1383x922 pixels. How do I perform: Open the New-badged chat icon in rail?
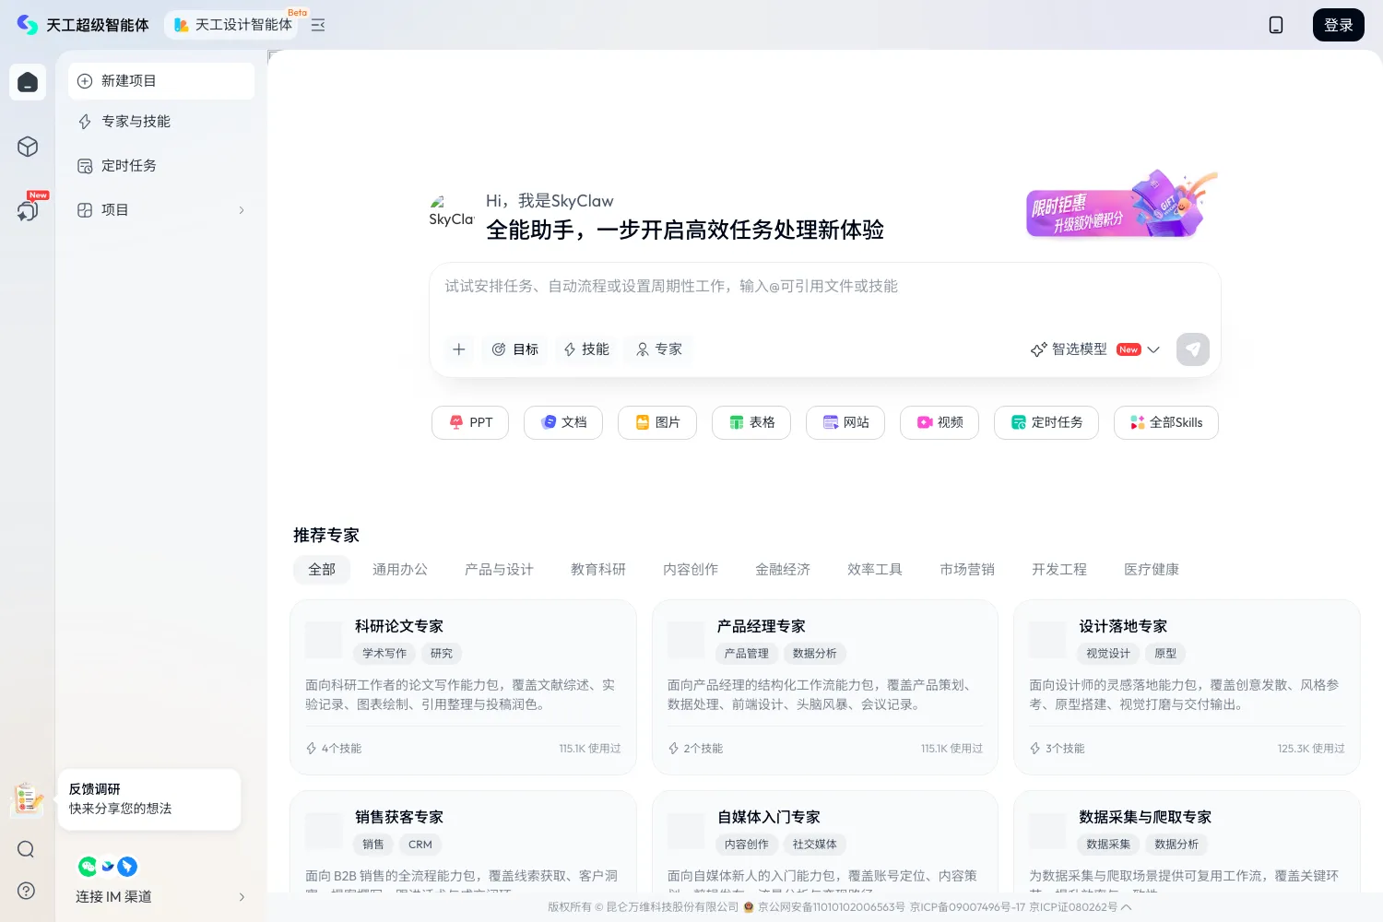28,210
